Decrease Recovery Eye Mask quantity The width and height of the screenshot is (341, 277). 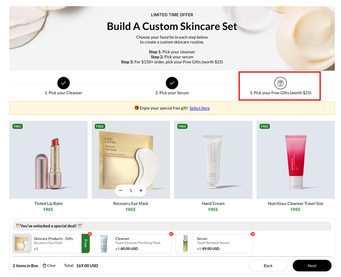(x=121, y=191)
